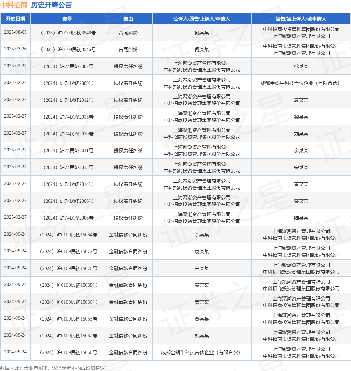The width and height of the screenshot is (351, 371).
Task: Click plaintiff 窦某某 in the 15066号 row
Action: (x=202, y=302)
